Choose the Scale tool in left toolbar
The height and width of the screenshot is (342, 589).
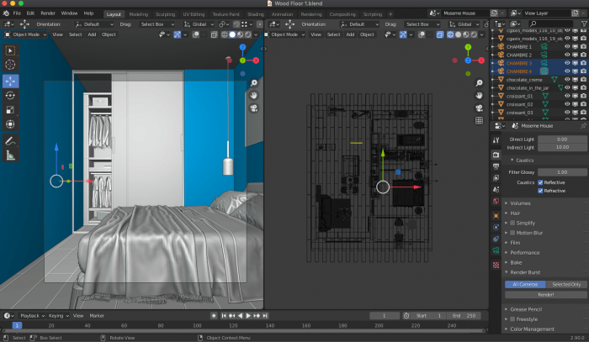coord(10,110)
